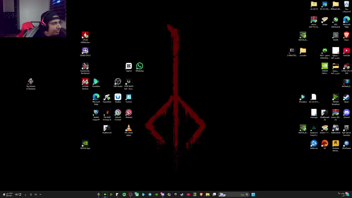Open the Xbox app from taskbar
Image resolution: width=352 pixels, height=198 pixels.
click(x=137, y=195)
